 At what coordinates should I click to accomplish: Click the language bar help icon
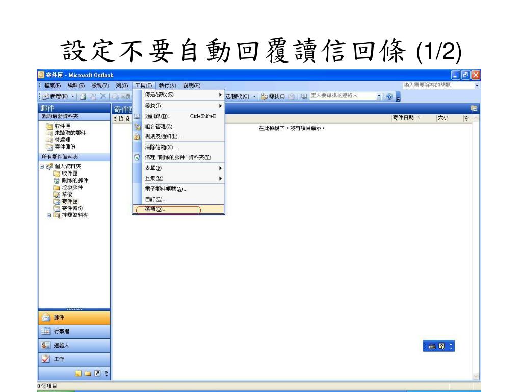(x=441, y=346)
